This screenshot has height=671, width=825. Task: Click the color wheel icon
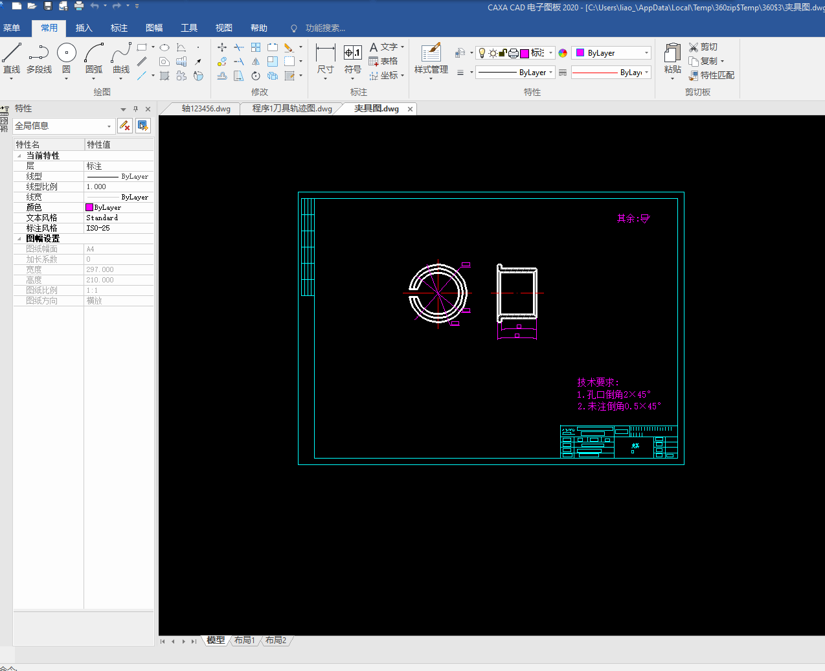(563, 53)
